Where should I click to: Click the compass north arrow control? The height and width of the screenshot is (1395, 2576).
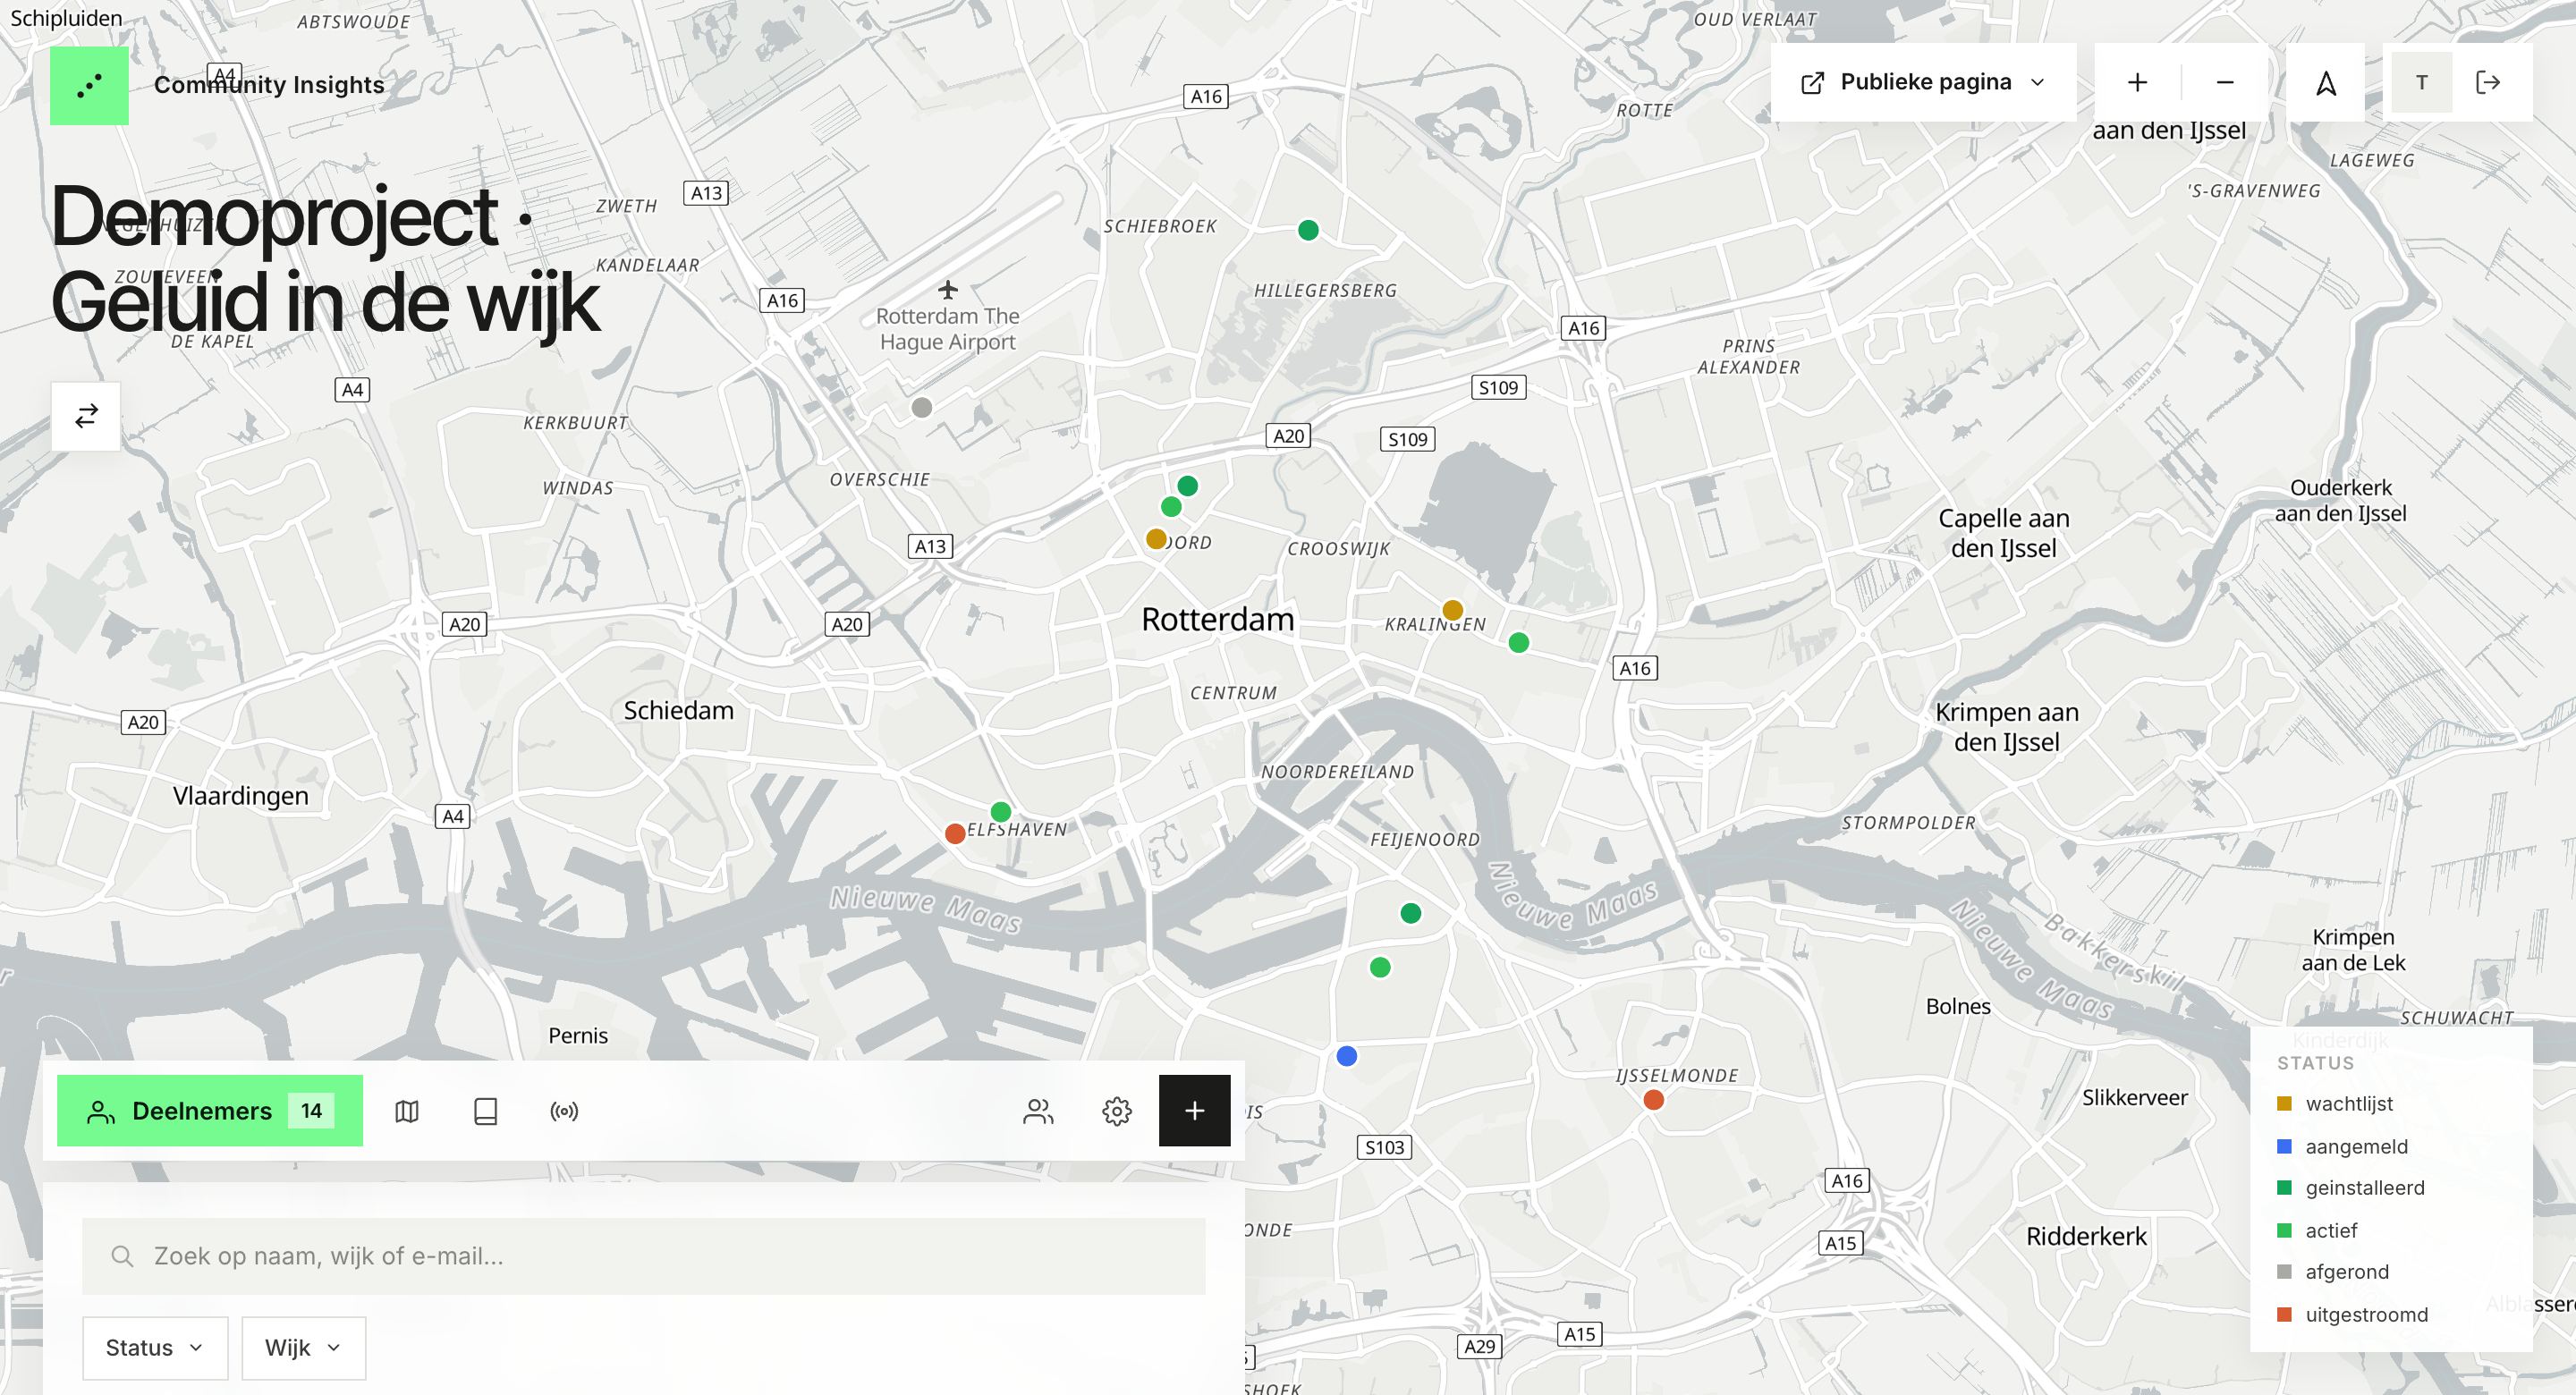coord(2326,83)
